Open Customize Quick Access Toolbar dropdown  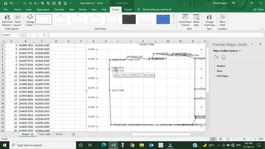pyautogui.click(x=71, y=3)
